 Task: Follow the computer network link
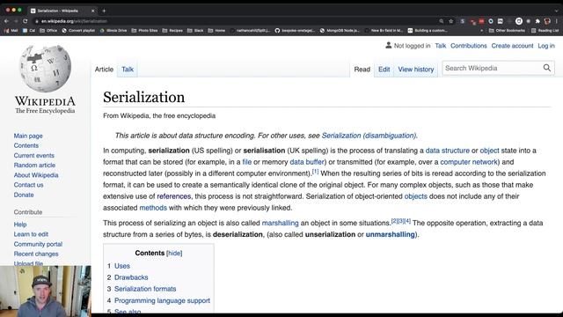click(x=469, y=162)
